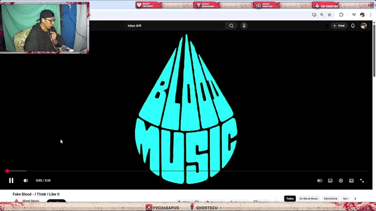Toggle the autoplay switch in player controls
The image size is (376, 211).
click(x=320, y=181)
